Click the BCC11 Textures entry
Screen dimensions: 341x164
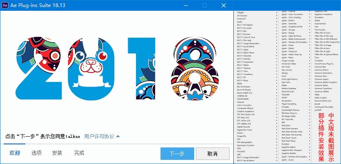[x=244, y=68]
